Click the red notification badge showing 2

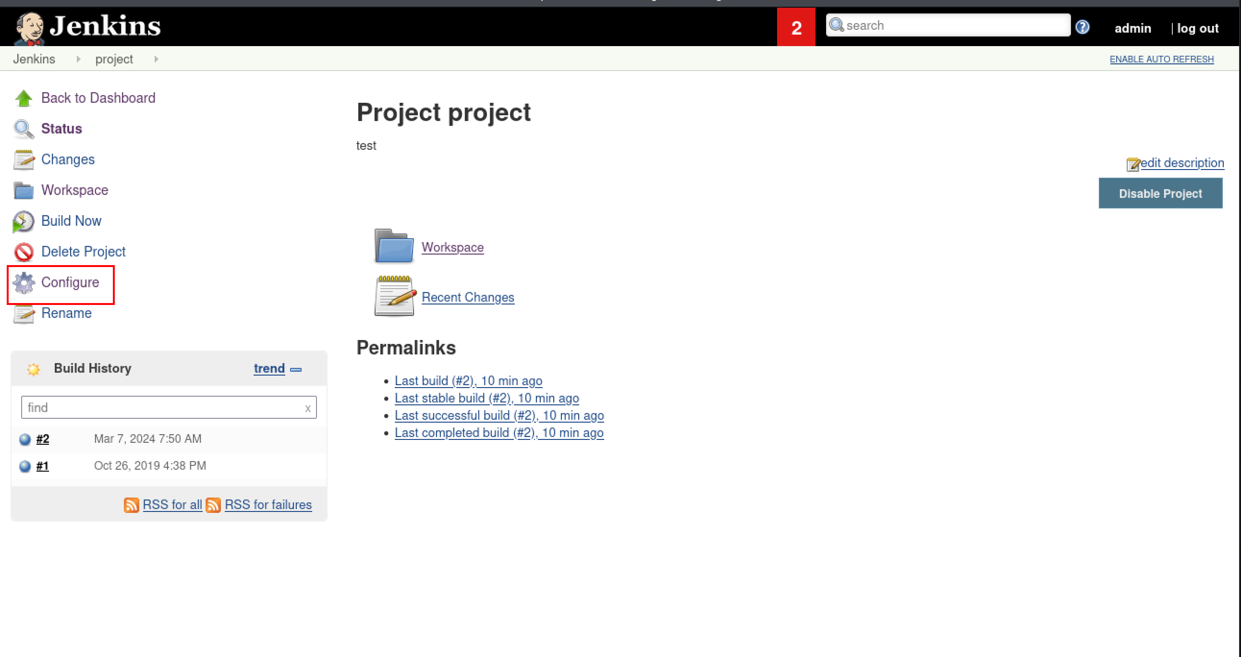point(796,27)
